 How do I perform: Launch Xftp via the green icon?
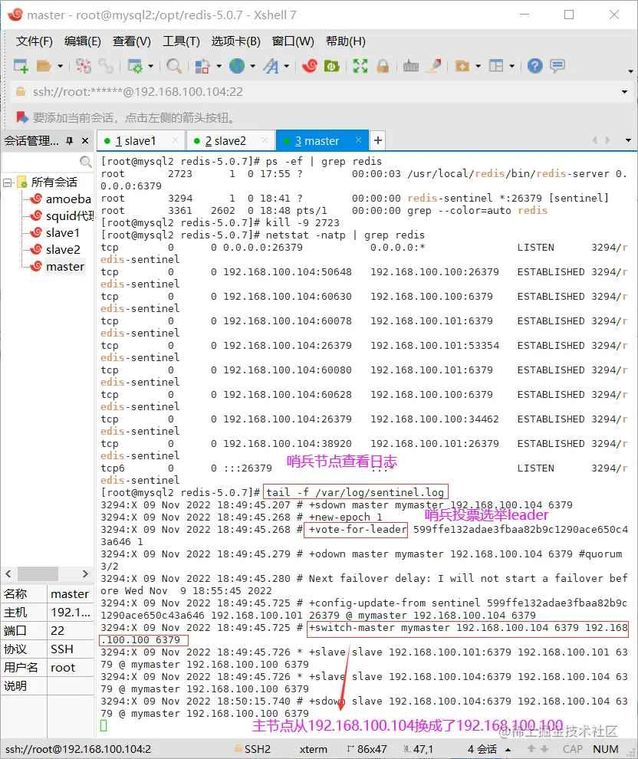(x=331, y=66)
